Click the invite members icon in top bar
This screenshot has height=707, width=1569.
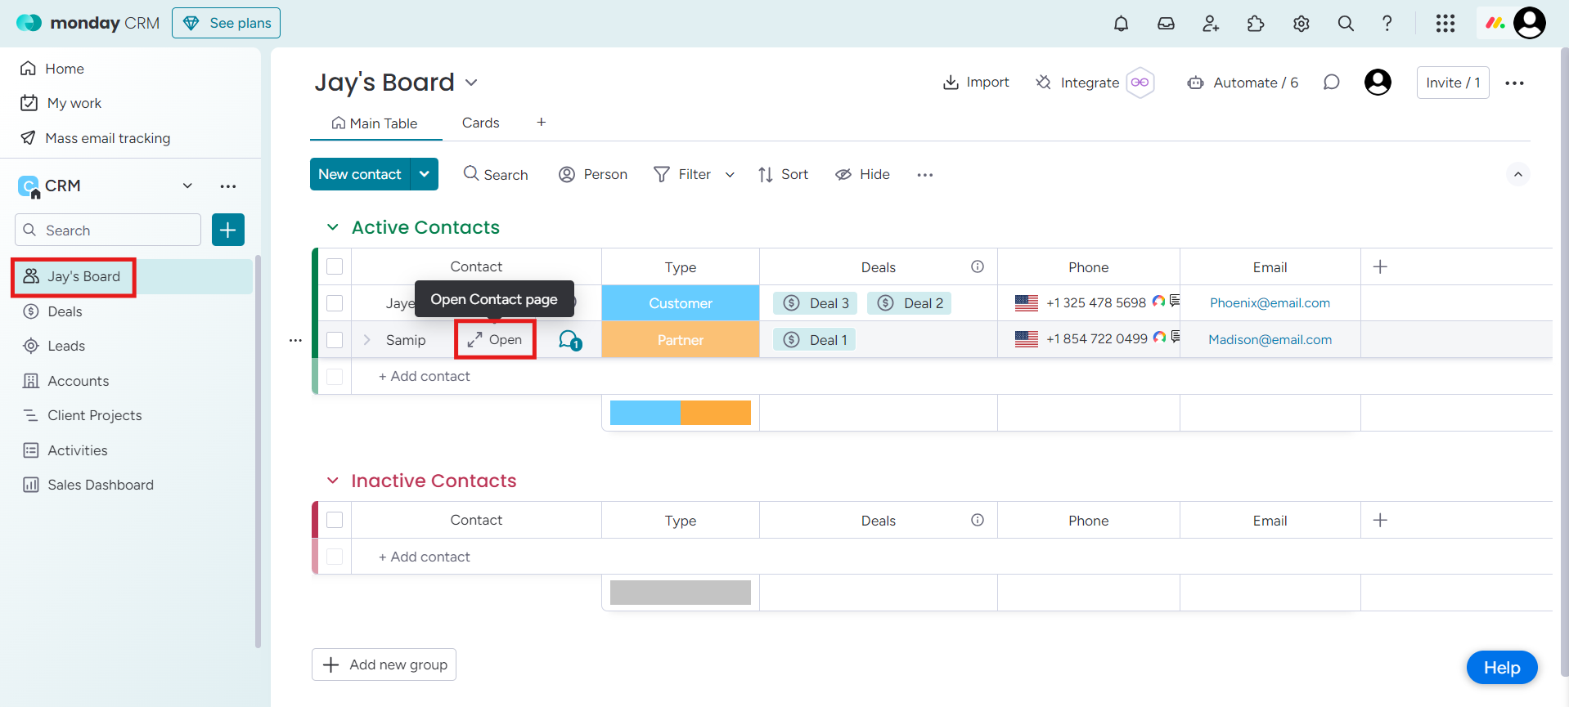(1211, 24)
